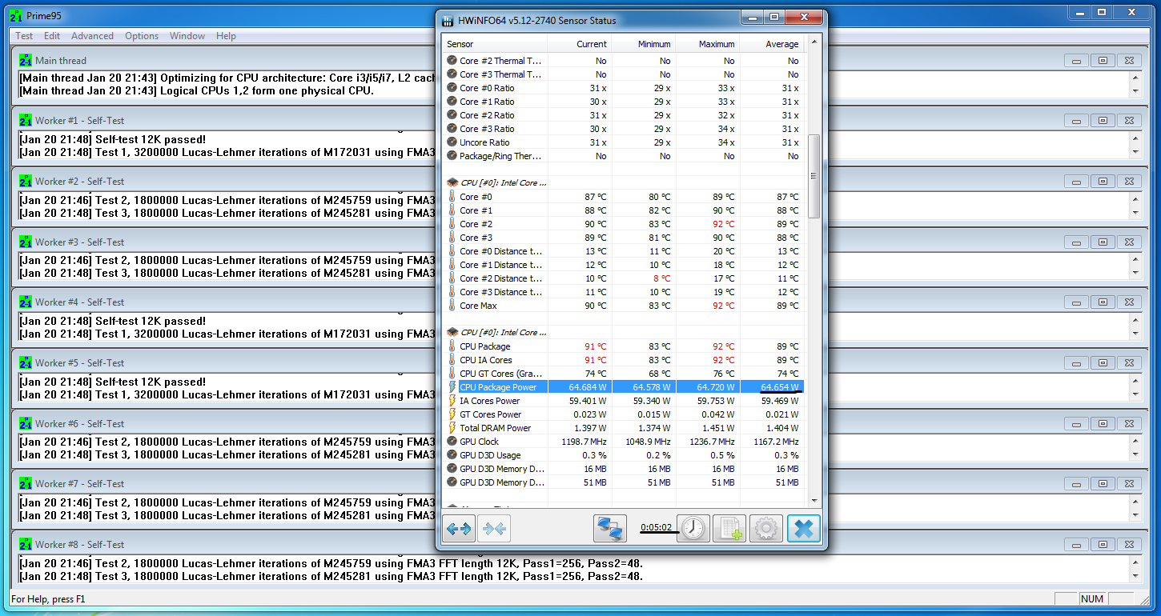Click the Worker #3 window icon

click(26, 242)
